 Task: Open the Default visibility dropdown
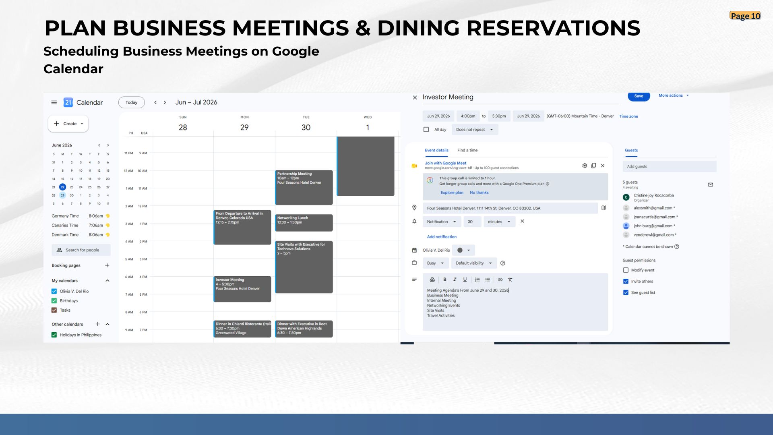(474, 263)
